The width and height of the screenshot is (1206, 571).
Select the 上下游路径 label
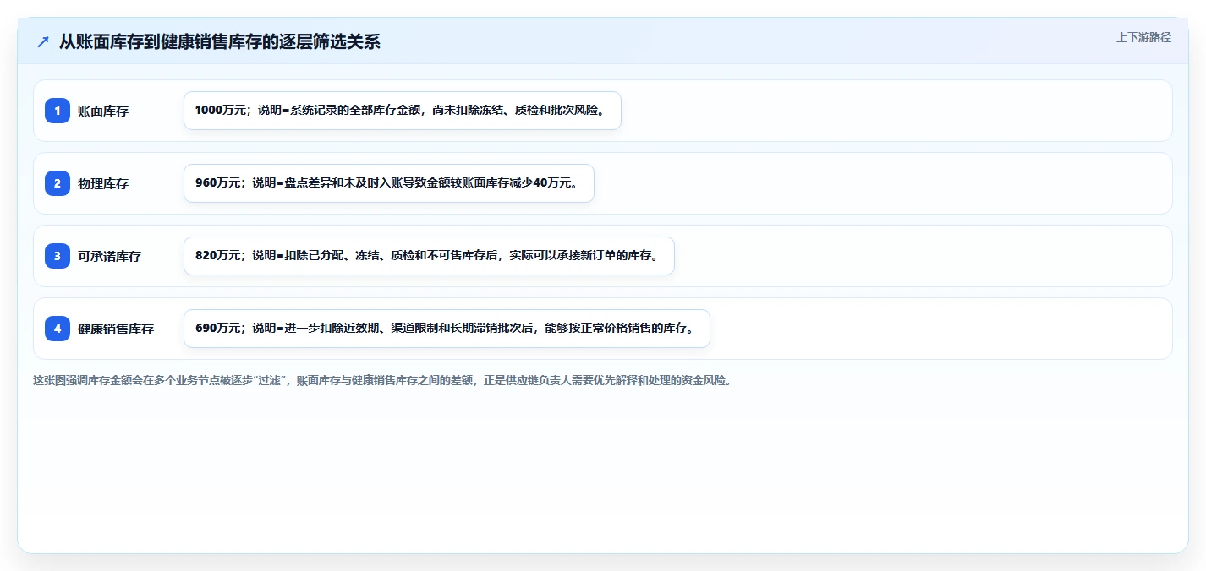pos(1143,37)
